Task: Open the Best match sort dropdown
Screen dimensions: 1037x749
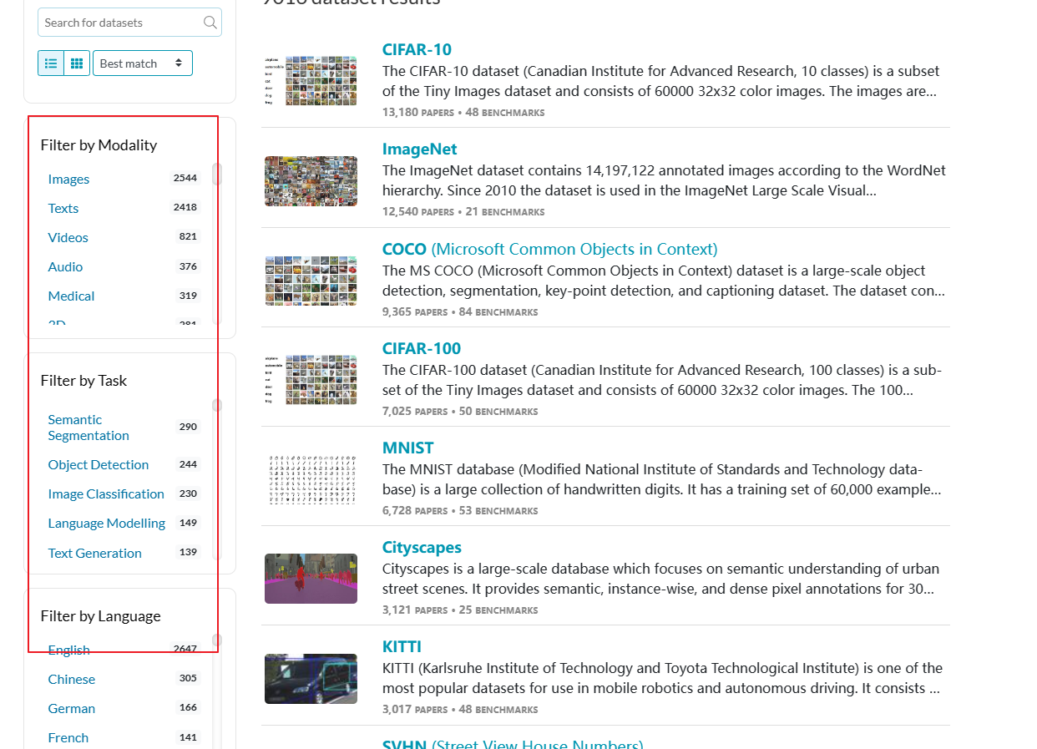Action: click(143, 63)
